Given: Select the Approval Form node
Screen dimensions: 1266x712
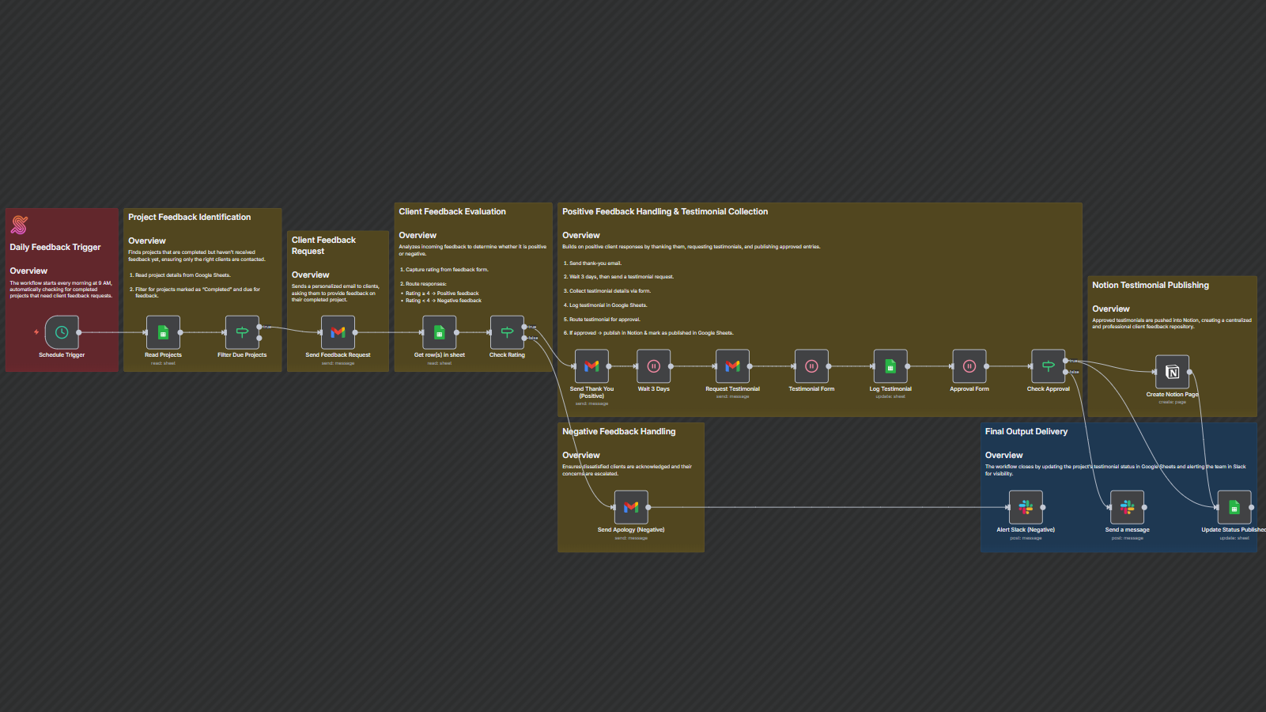Looking at the screenshot, I should point(969,366).
